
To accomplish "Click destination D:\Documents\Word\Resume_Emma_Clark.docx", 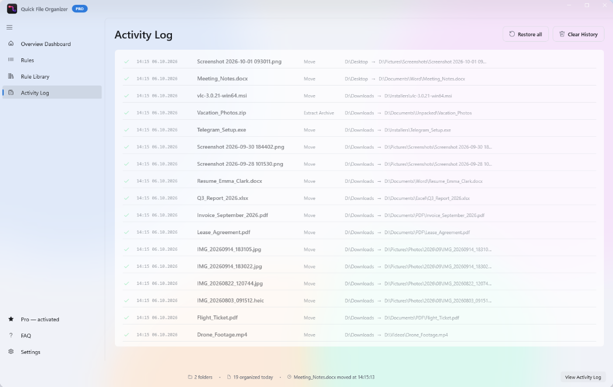I will tap(434, 181).
